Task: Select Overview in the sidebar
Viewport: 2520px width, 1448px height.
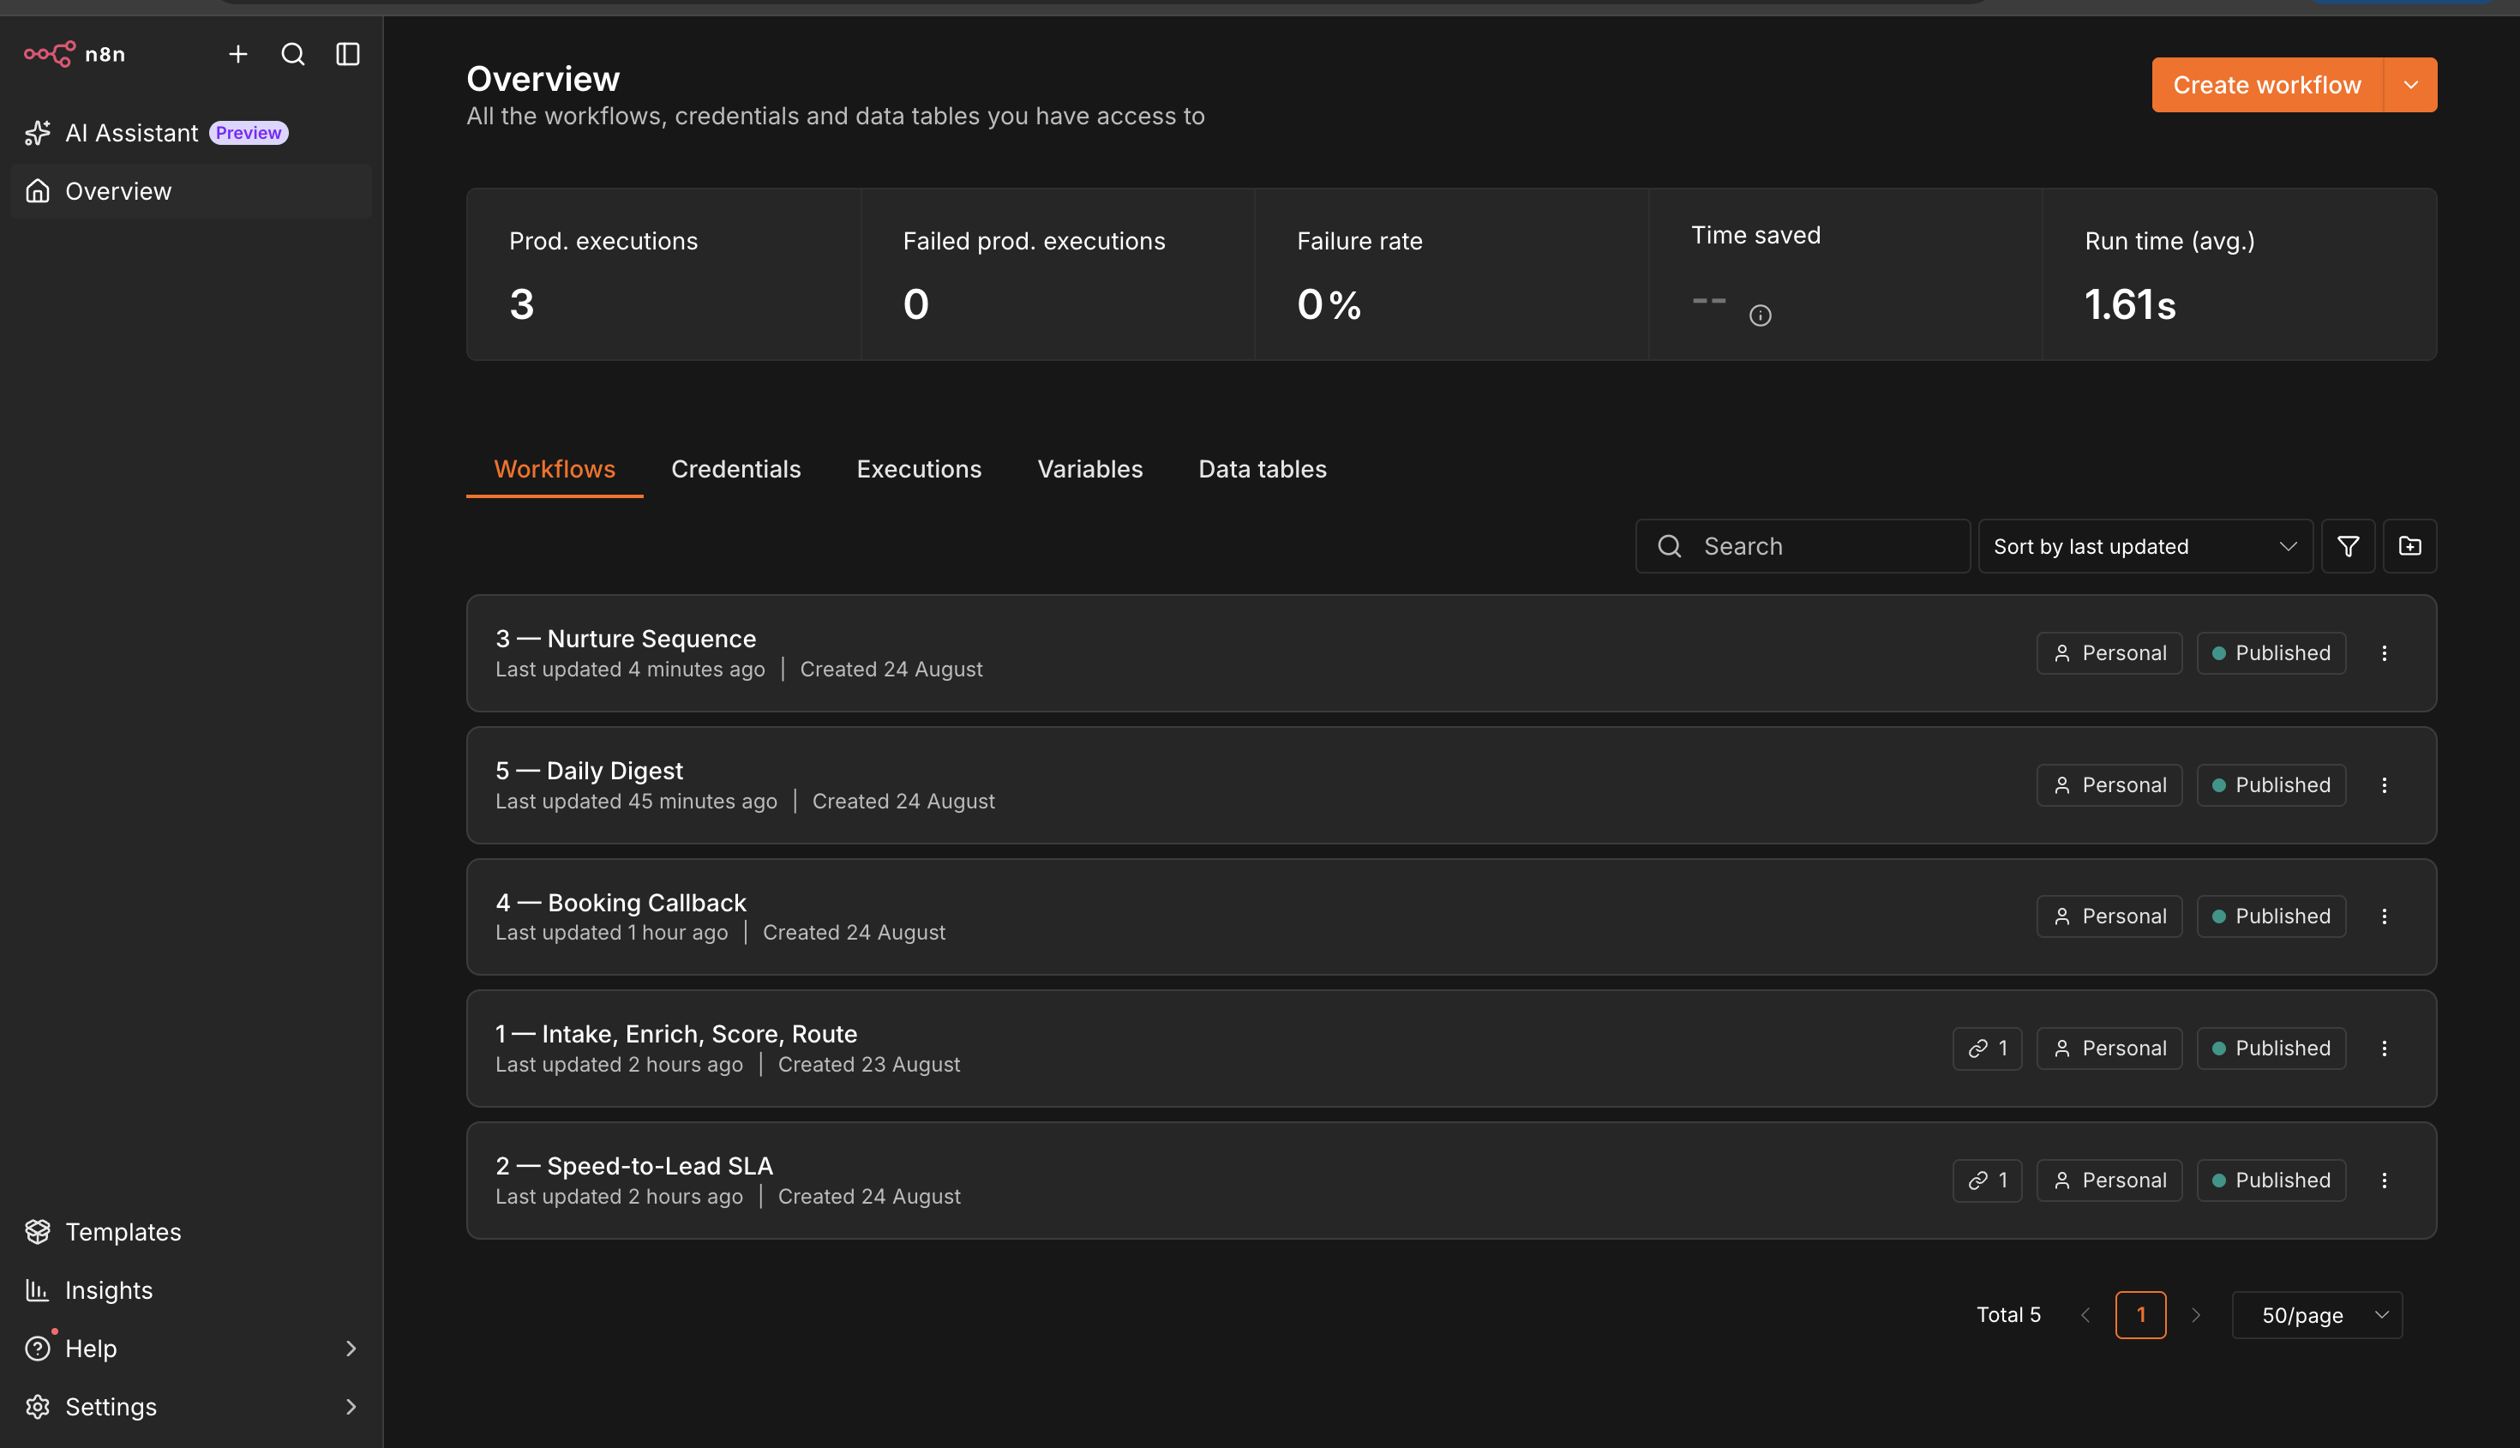Action: [x=191, y=191]
